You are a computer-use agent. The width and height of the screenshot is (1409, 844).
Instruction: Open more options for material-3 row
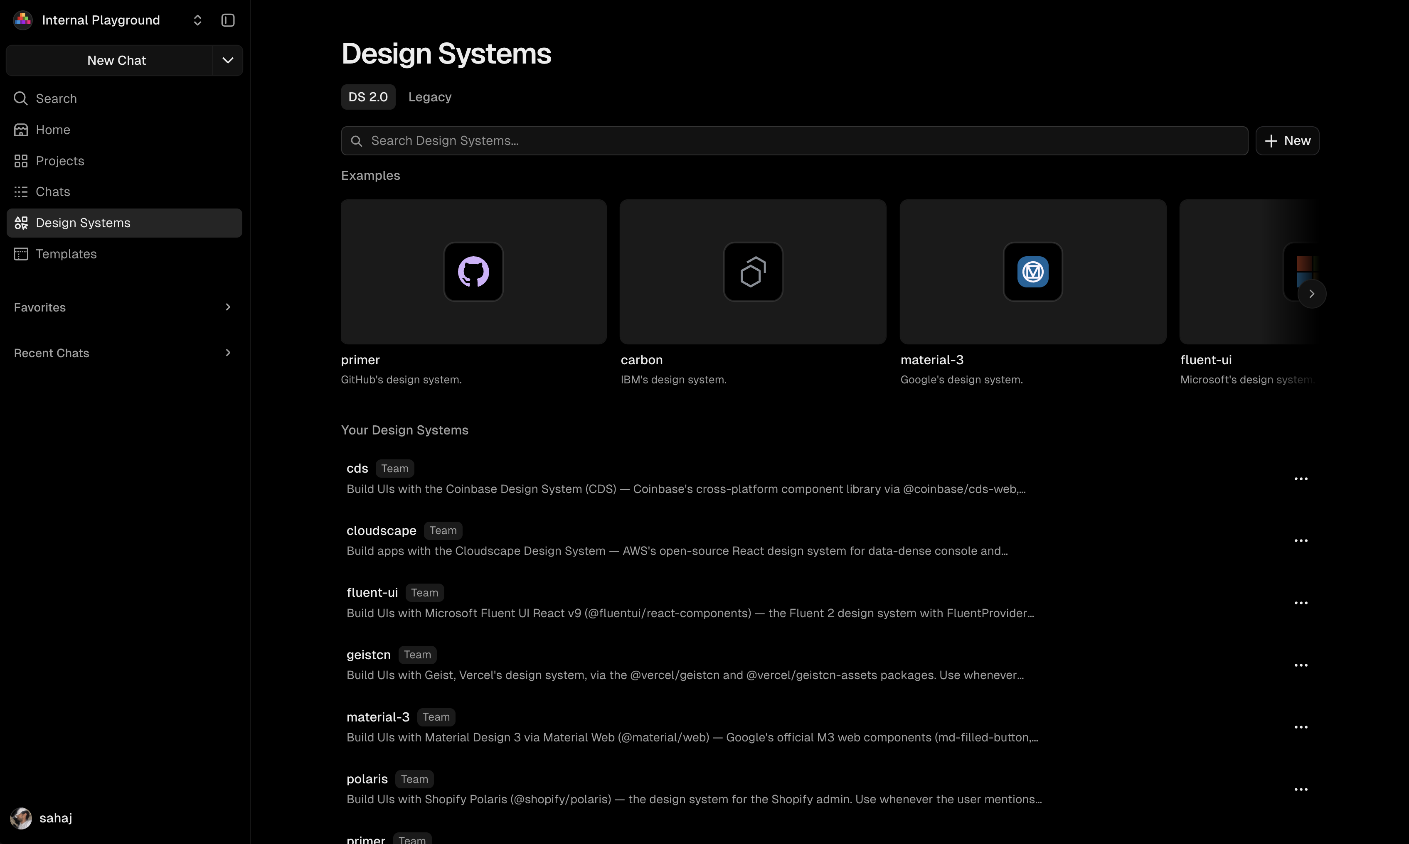click(x=1301, y=727)
